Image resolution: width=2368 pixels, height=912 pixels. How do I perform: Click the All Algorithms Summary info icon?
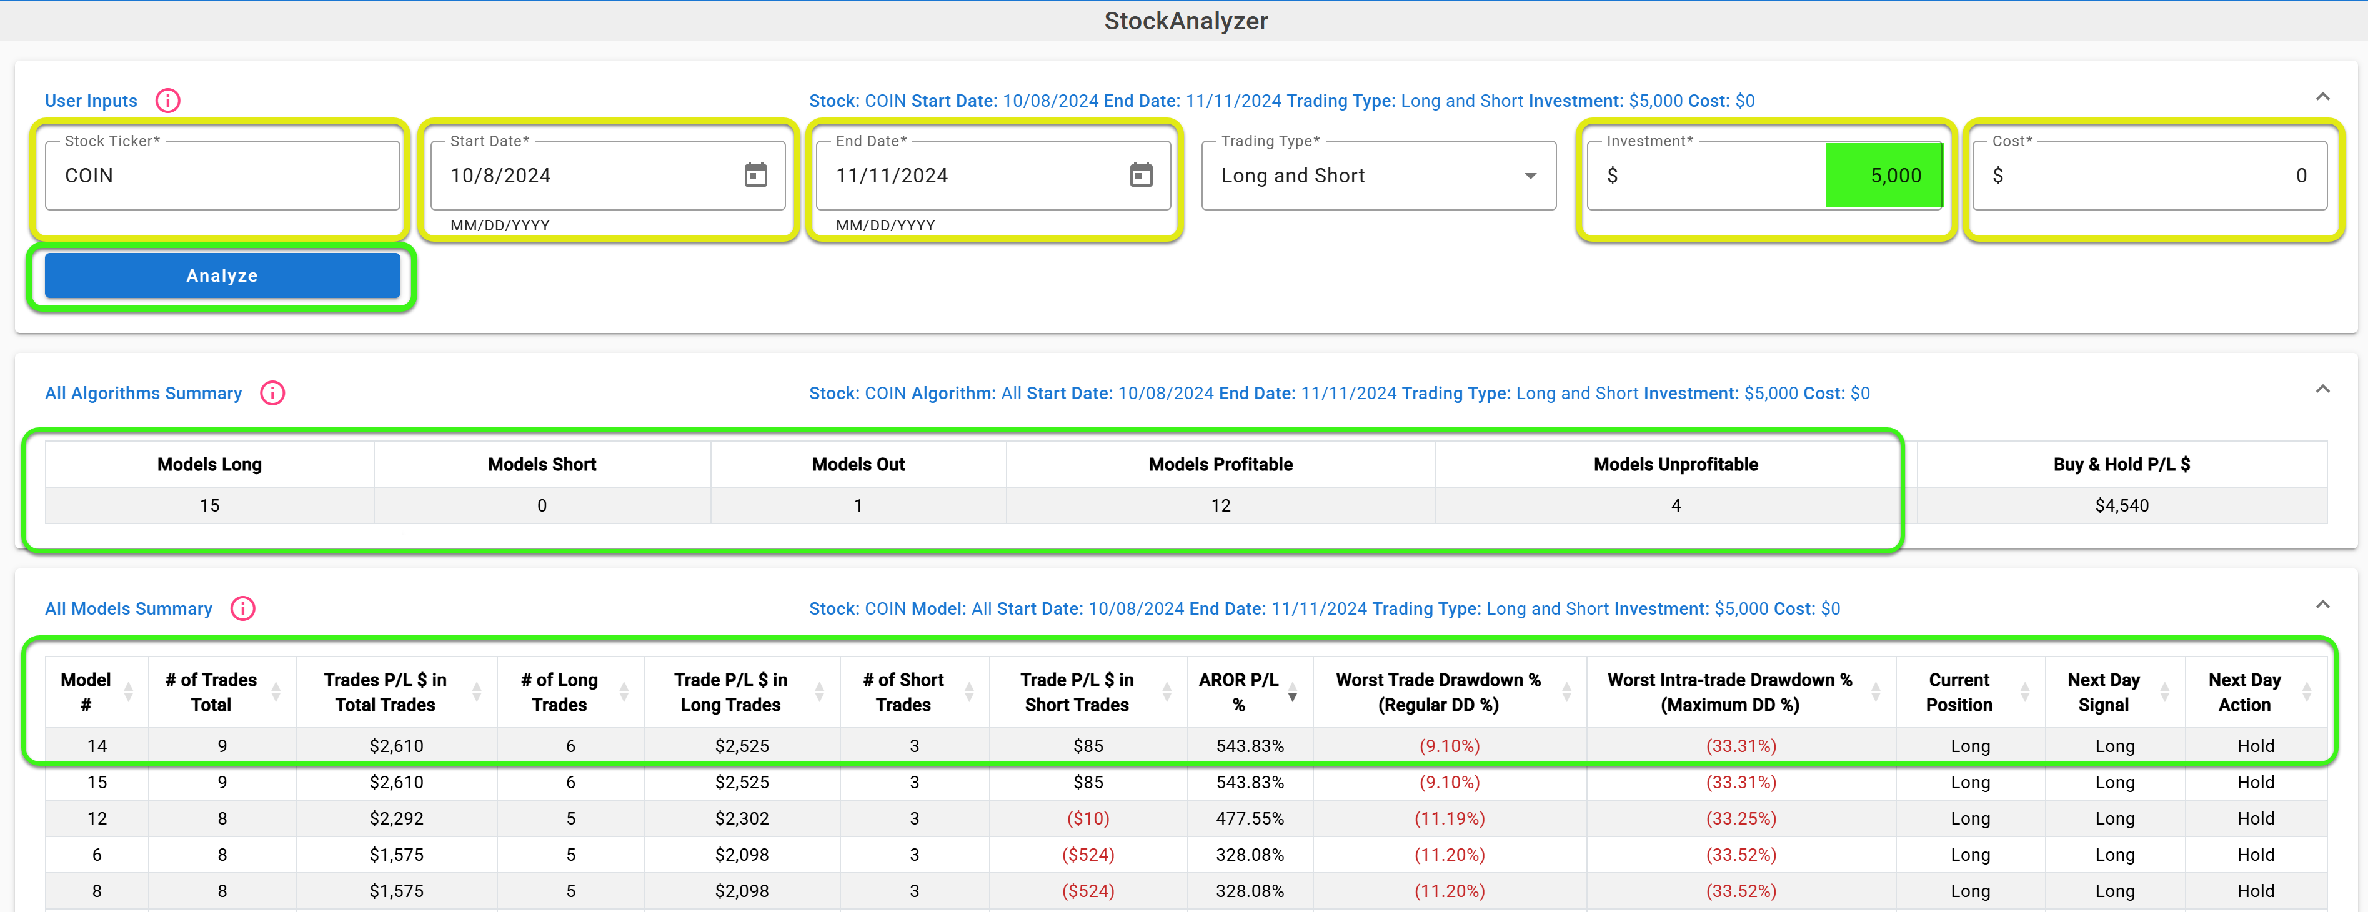coord(272,392)
